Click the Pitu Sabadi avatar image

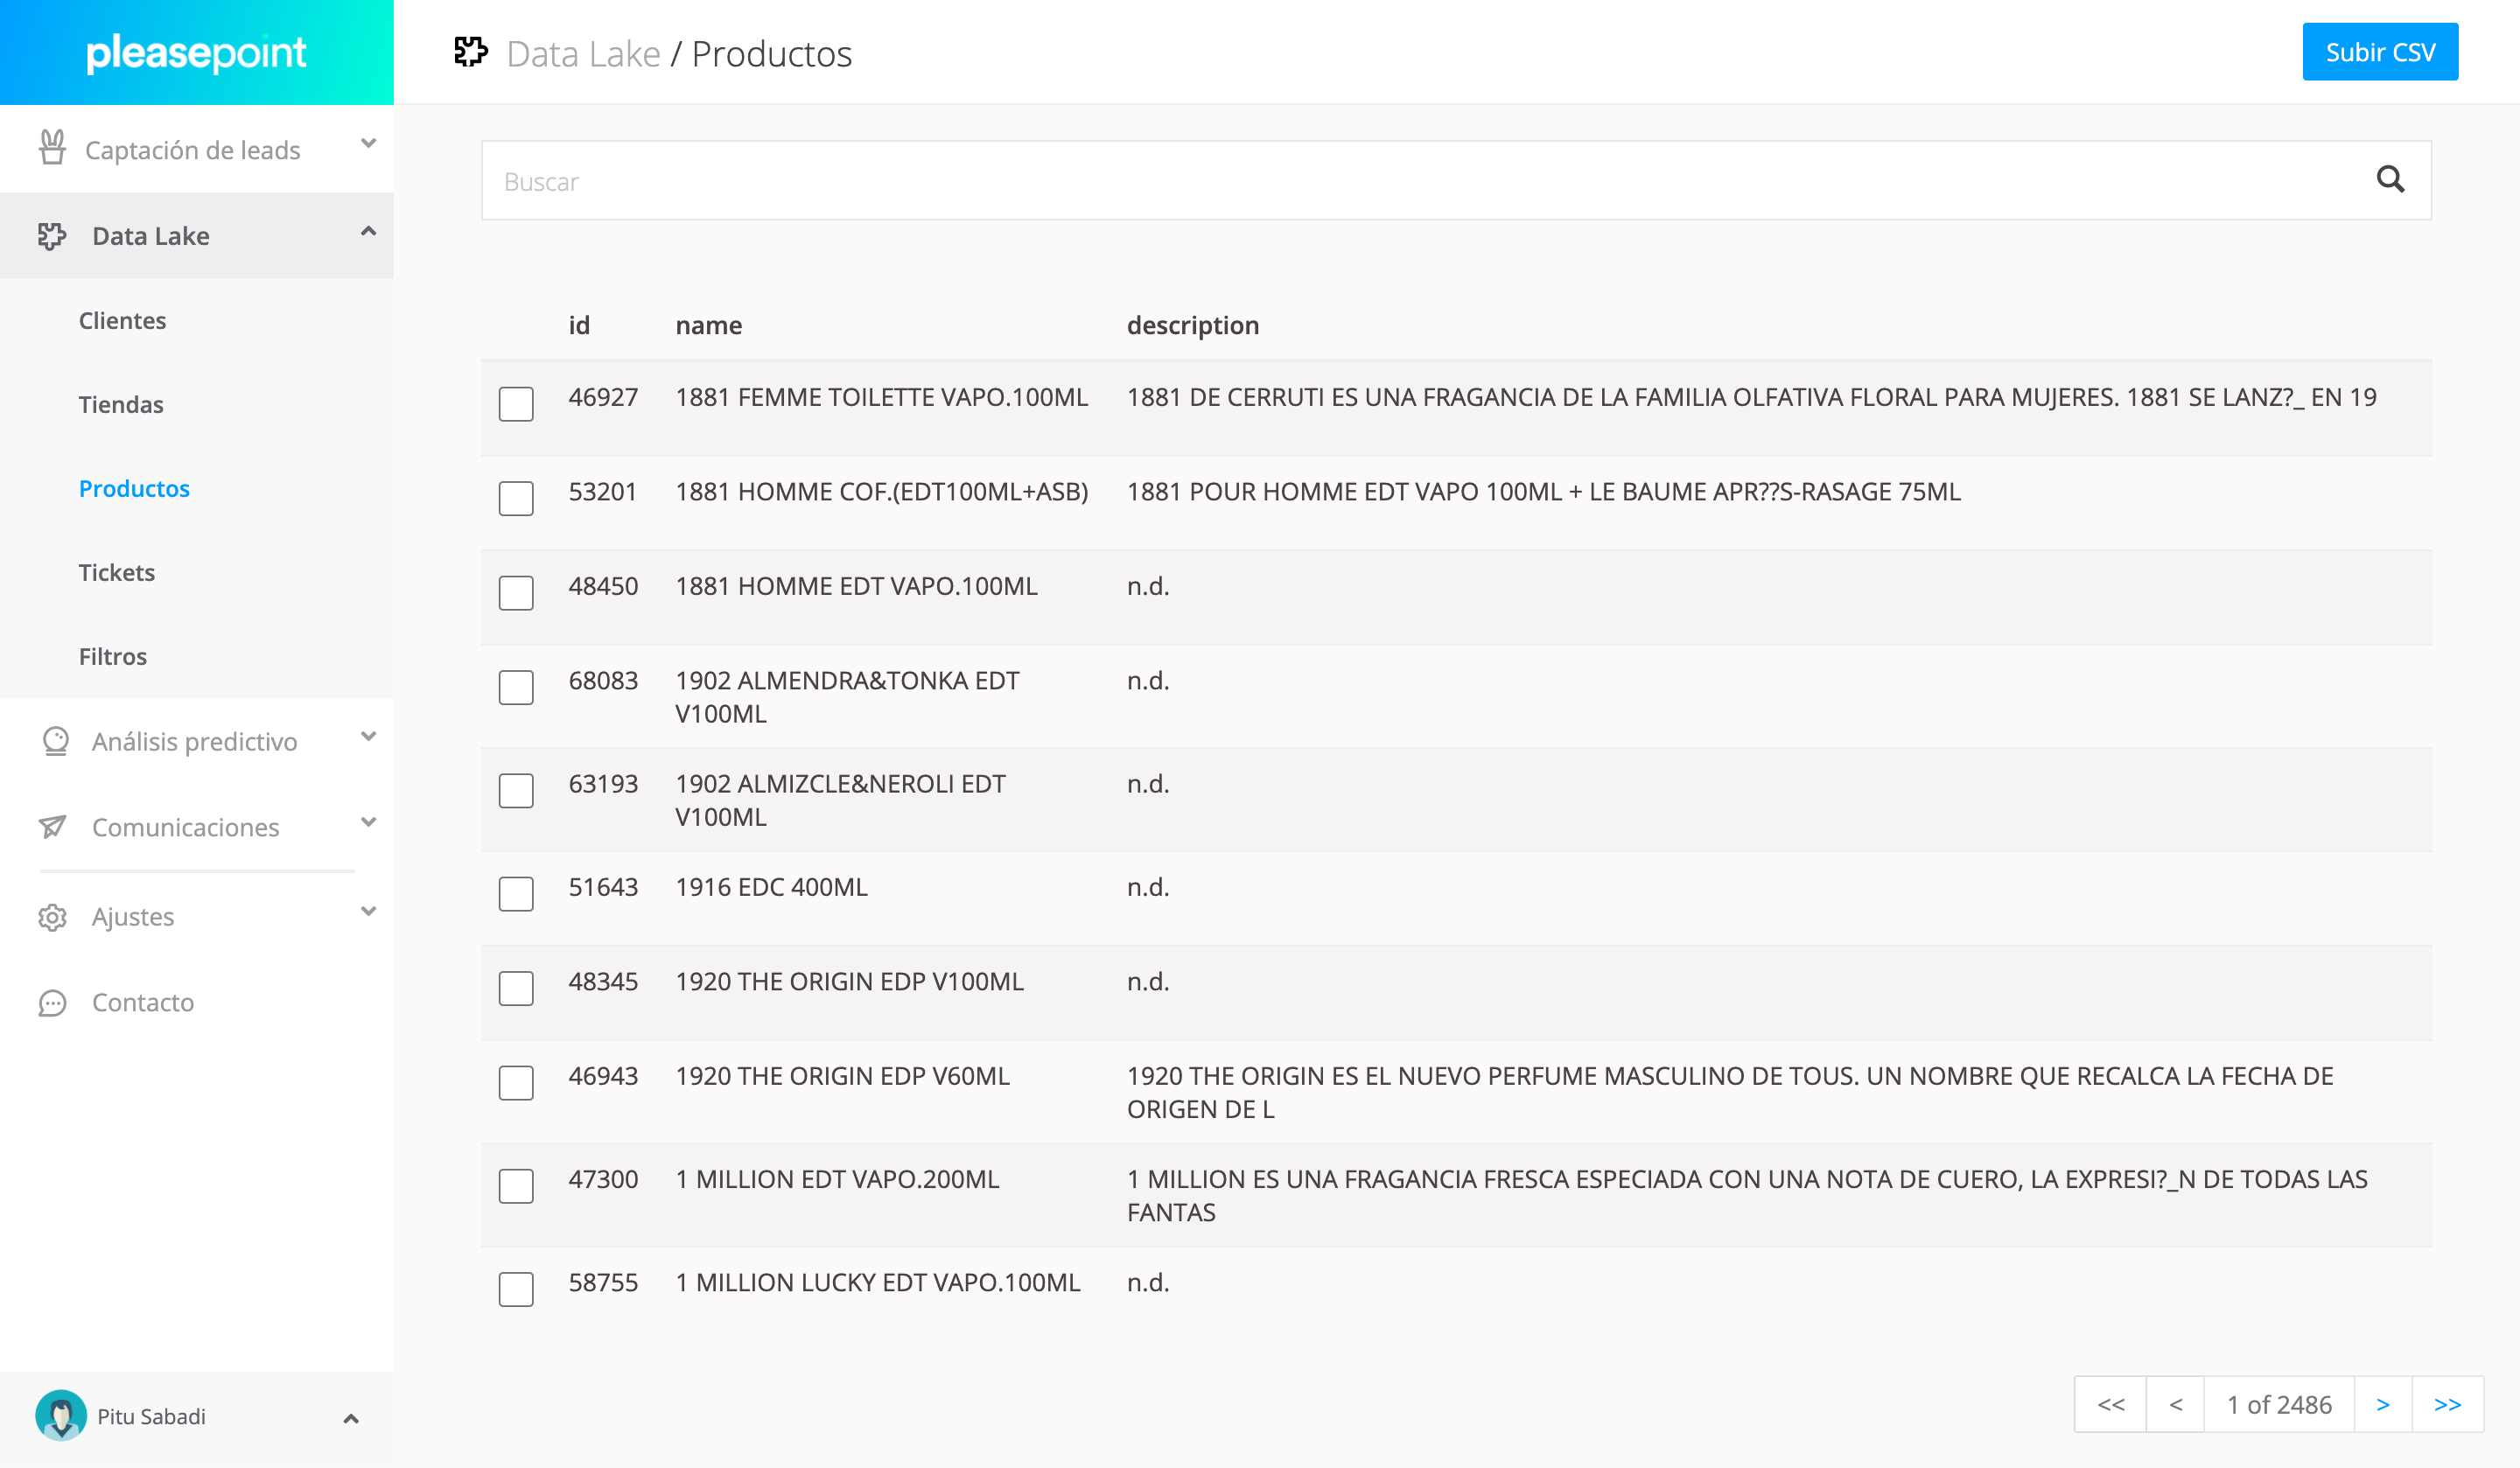pyautogui.click(x=61, y=1415)
